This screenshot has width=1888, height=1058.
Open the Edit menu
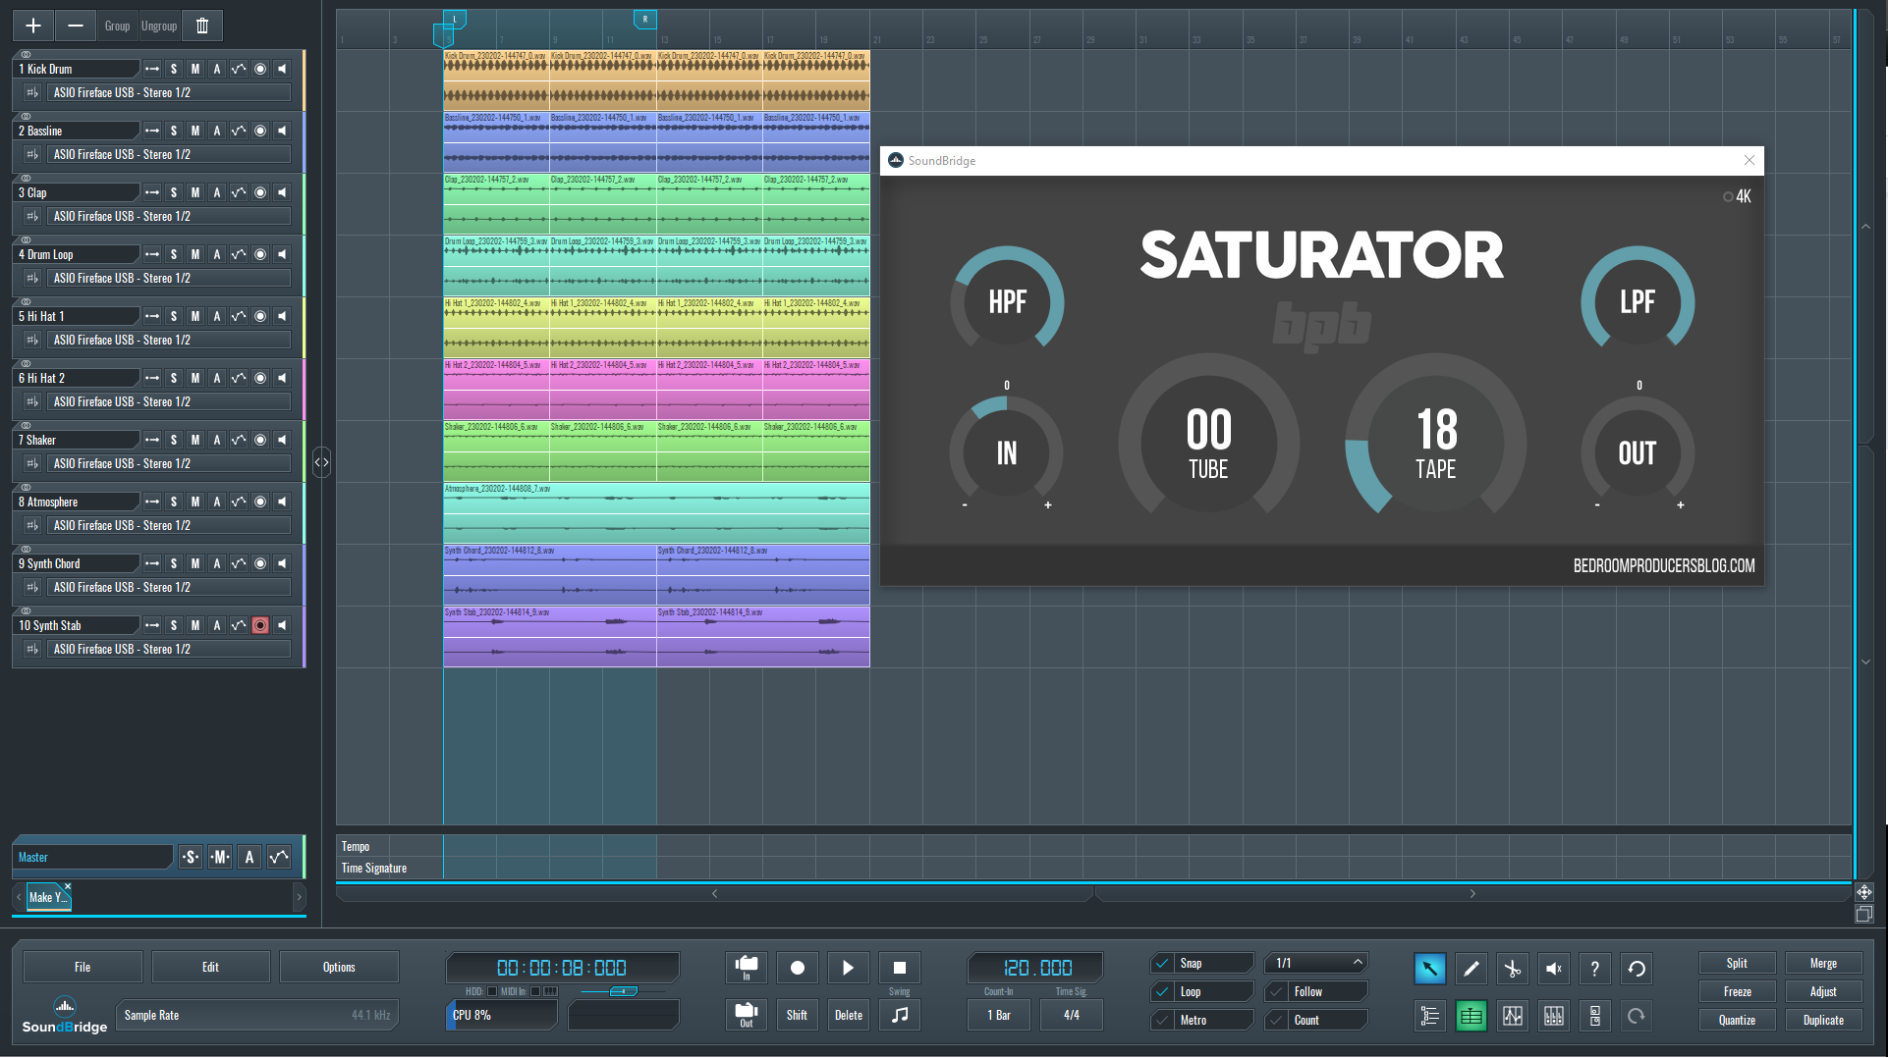(210, 967)
